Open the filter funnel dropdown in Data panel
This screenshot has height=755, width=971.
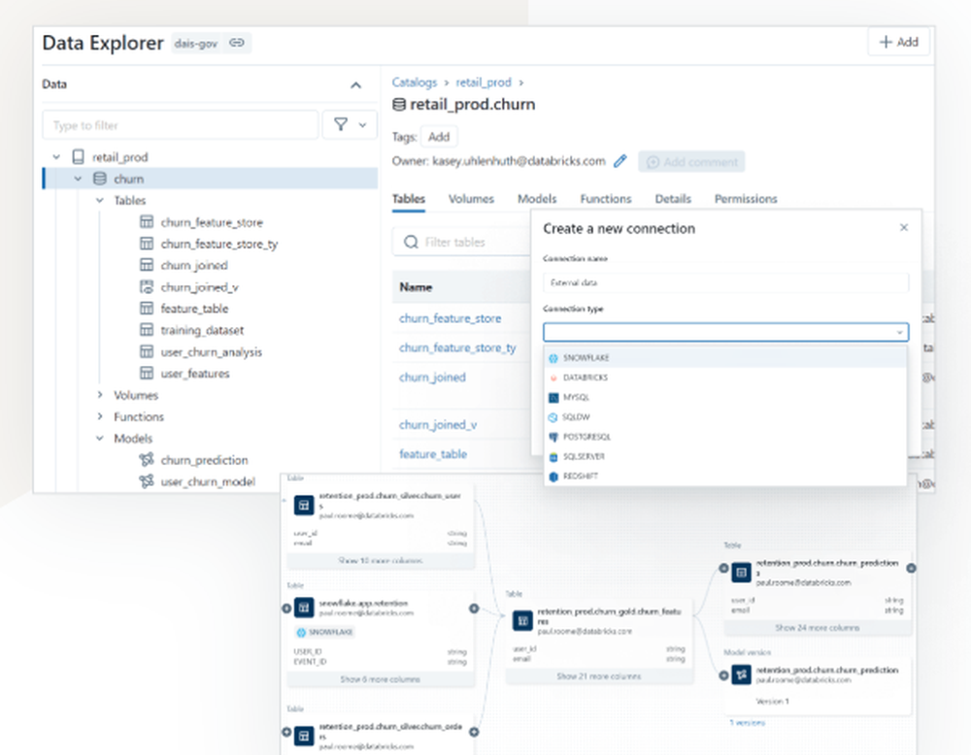point(350,125)
